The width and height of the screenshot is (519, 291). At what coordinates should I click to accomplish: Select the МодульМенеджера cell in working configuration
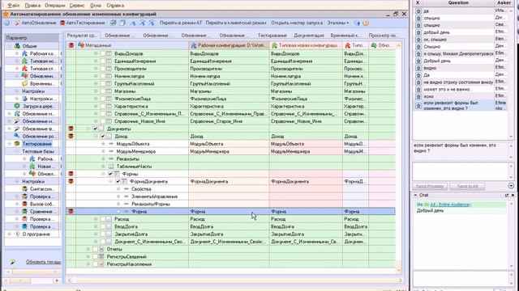pyautogui.click(x=229, y=151)
